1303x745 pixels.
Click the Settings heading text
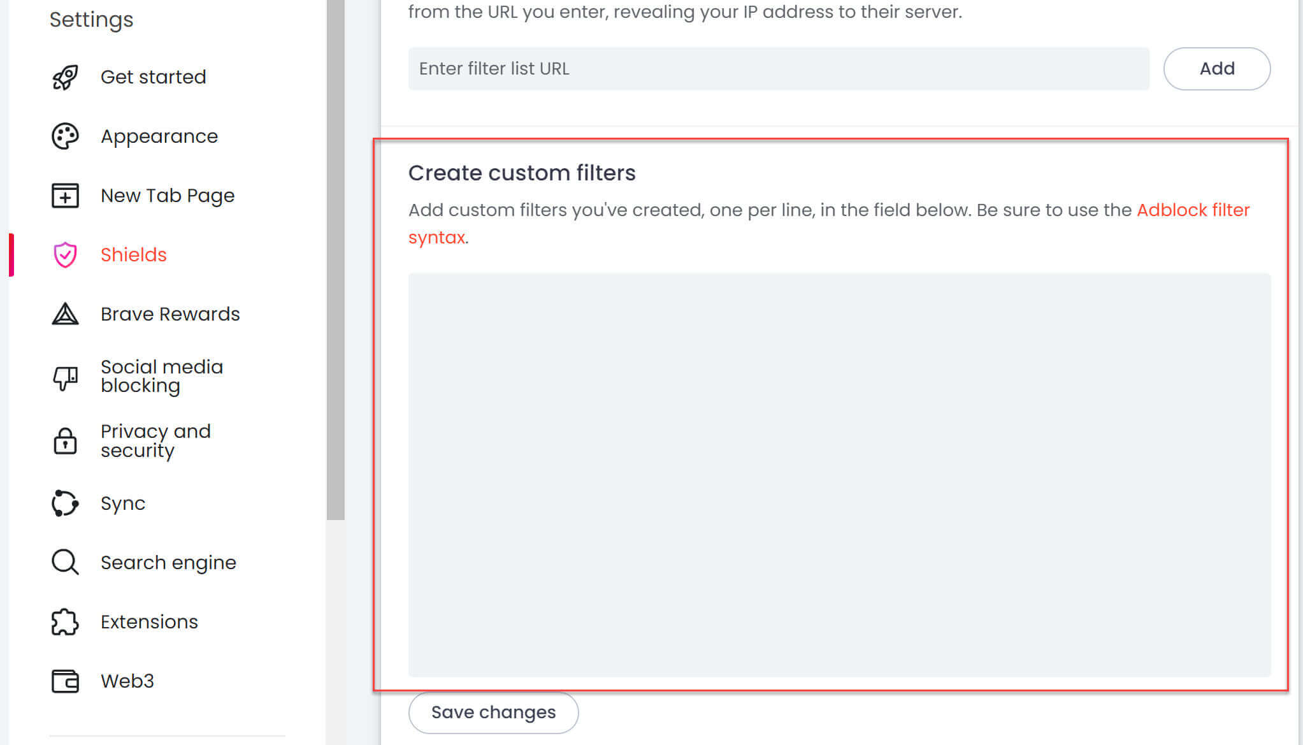click(x=91, y=20)
